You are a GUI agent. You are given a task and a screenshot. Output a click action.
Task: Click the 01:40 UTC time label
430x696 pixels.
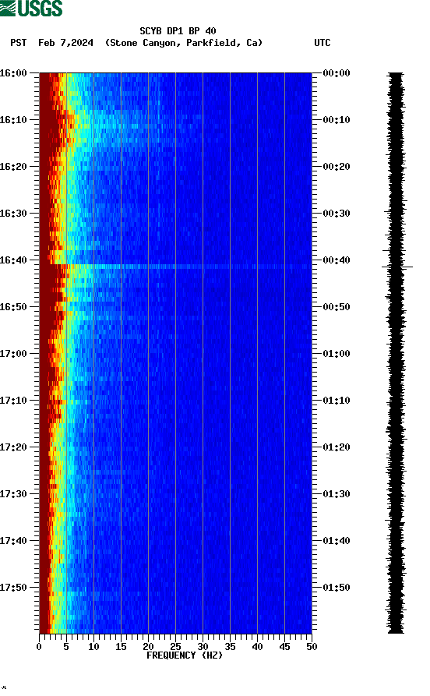tap(337, 541)
